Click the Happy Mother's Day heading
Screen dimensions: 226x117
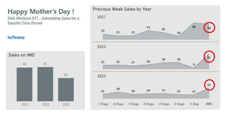tap(41, 11)
